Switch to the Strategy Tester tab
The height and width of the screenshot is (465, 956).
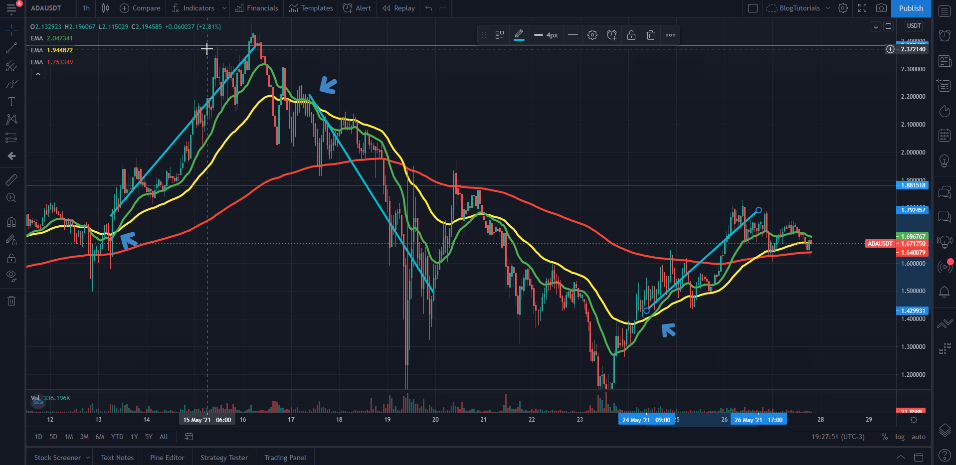224,458
